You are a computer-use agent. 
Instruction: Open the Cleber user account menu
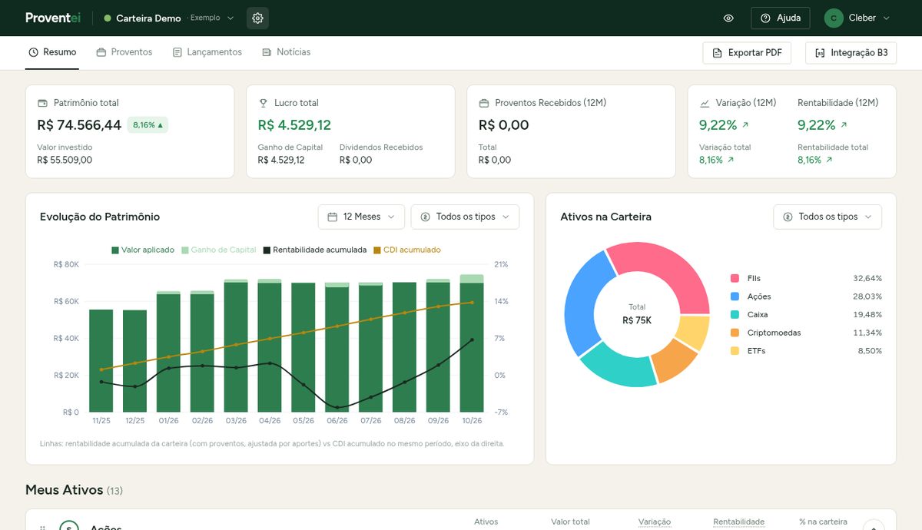click(x=857, y=18)
